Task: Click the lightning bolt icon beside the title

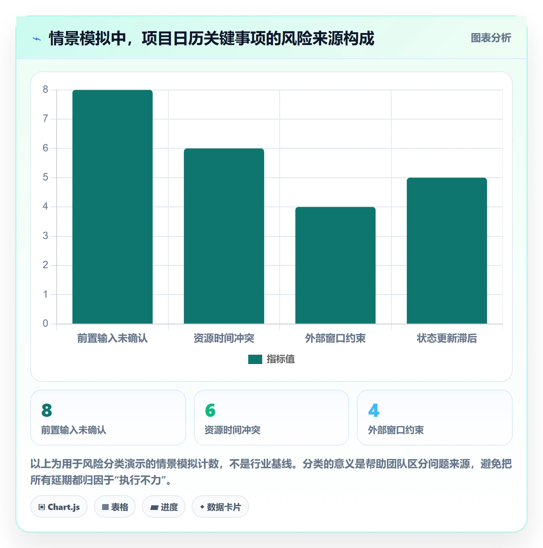Action: pos(37,39)
